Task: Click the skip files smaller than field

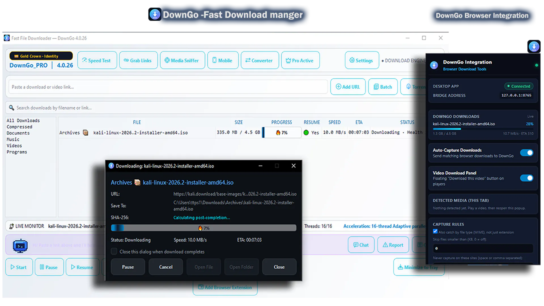Action: (483, 248)
